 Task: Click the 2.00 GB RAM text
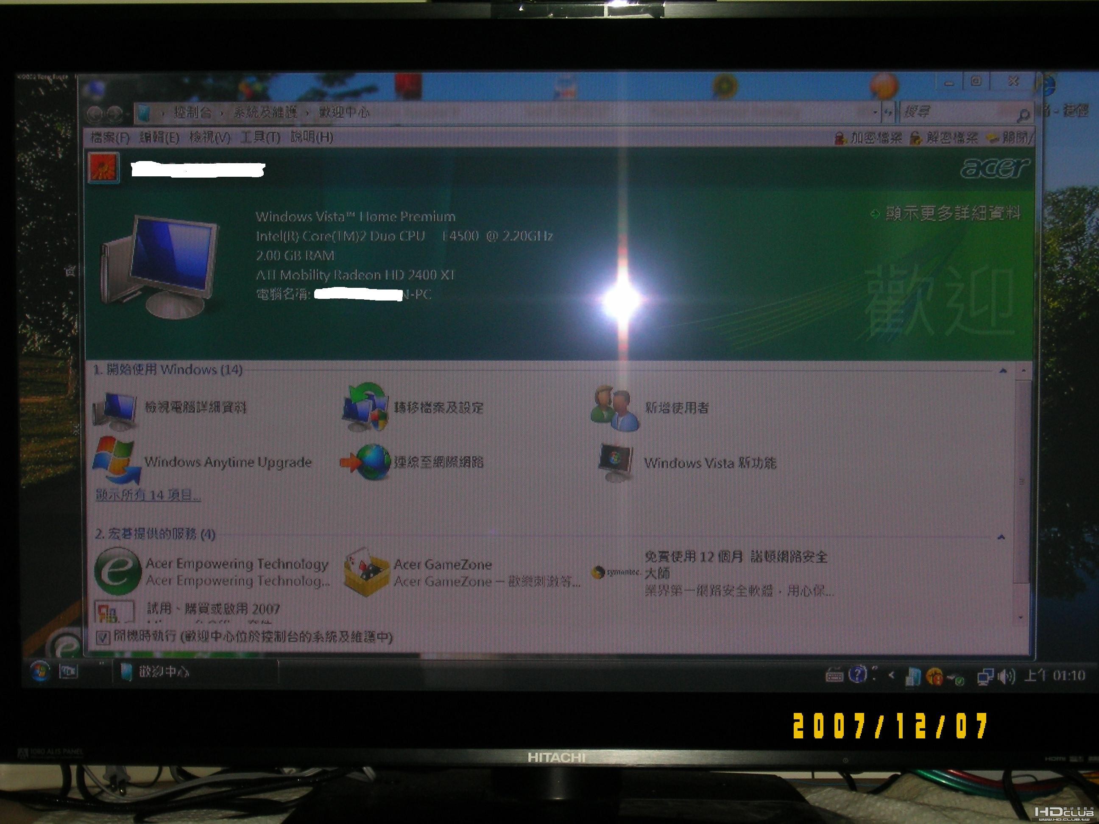pyautogui.click(x=295, y=255)
